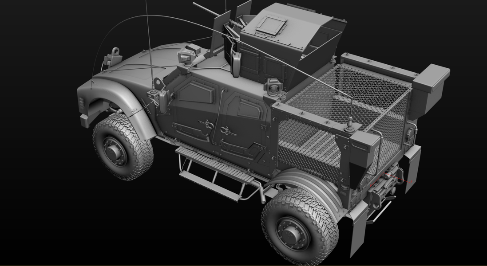The image size is (487, 266).
Task: Click the red Y axis arrow of the gizmo
Action: (398, 178)
